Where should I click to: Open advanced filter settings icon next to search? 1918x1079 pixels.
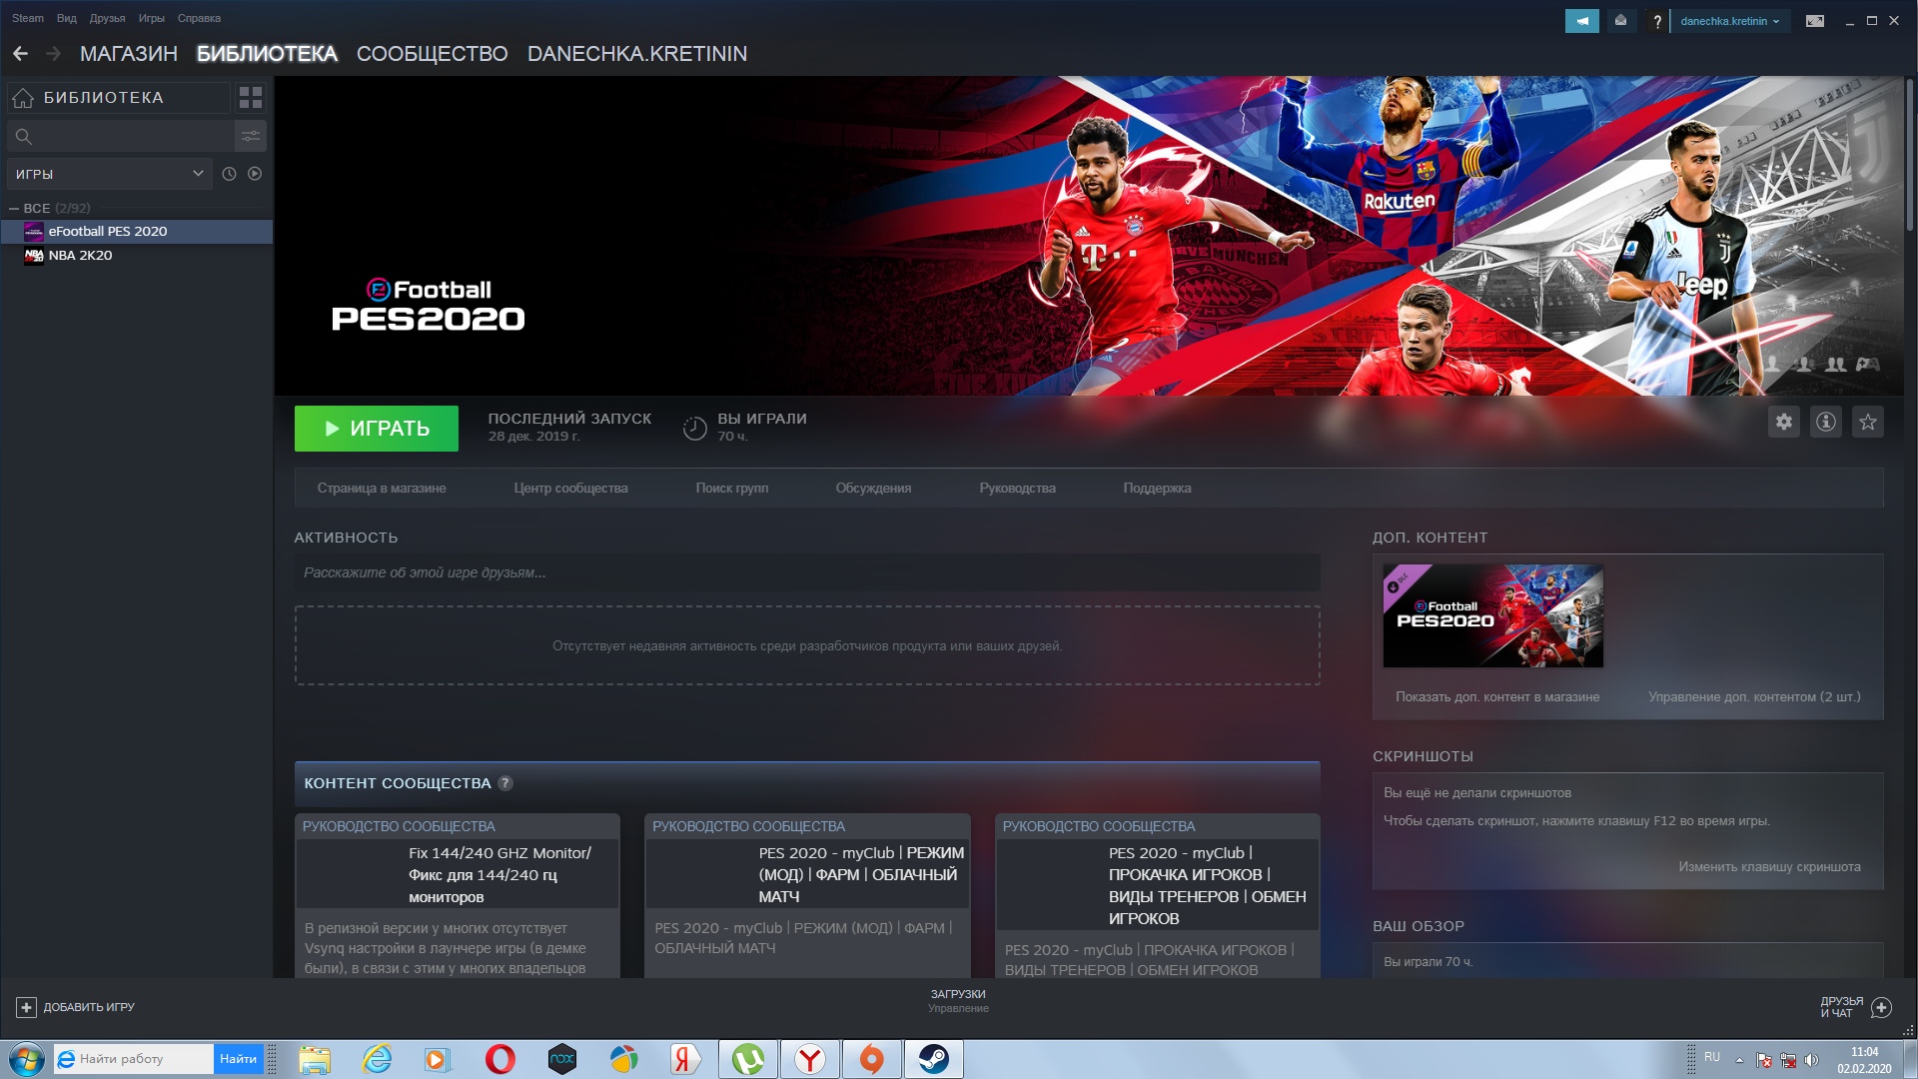(x=251, y=136)
